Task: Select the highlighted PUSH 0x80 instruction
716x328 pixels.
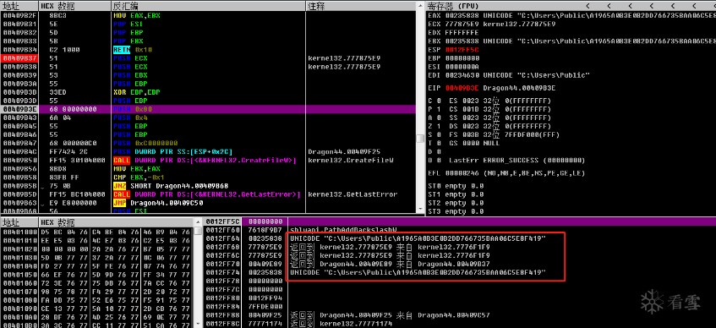Action: [x=133, y=109]
